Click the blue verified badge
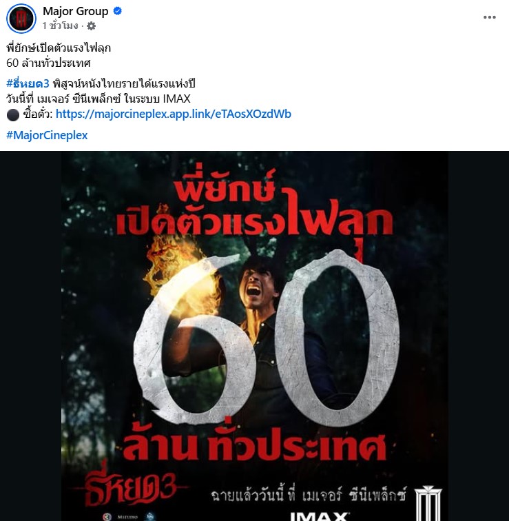Viewport: 509px width, 521px height. click(118, 11)
